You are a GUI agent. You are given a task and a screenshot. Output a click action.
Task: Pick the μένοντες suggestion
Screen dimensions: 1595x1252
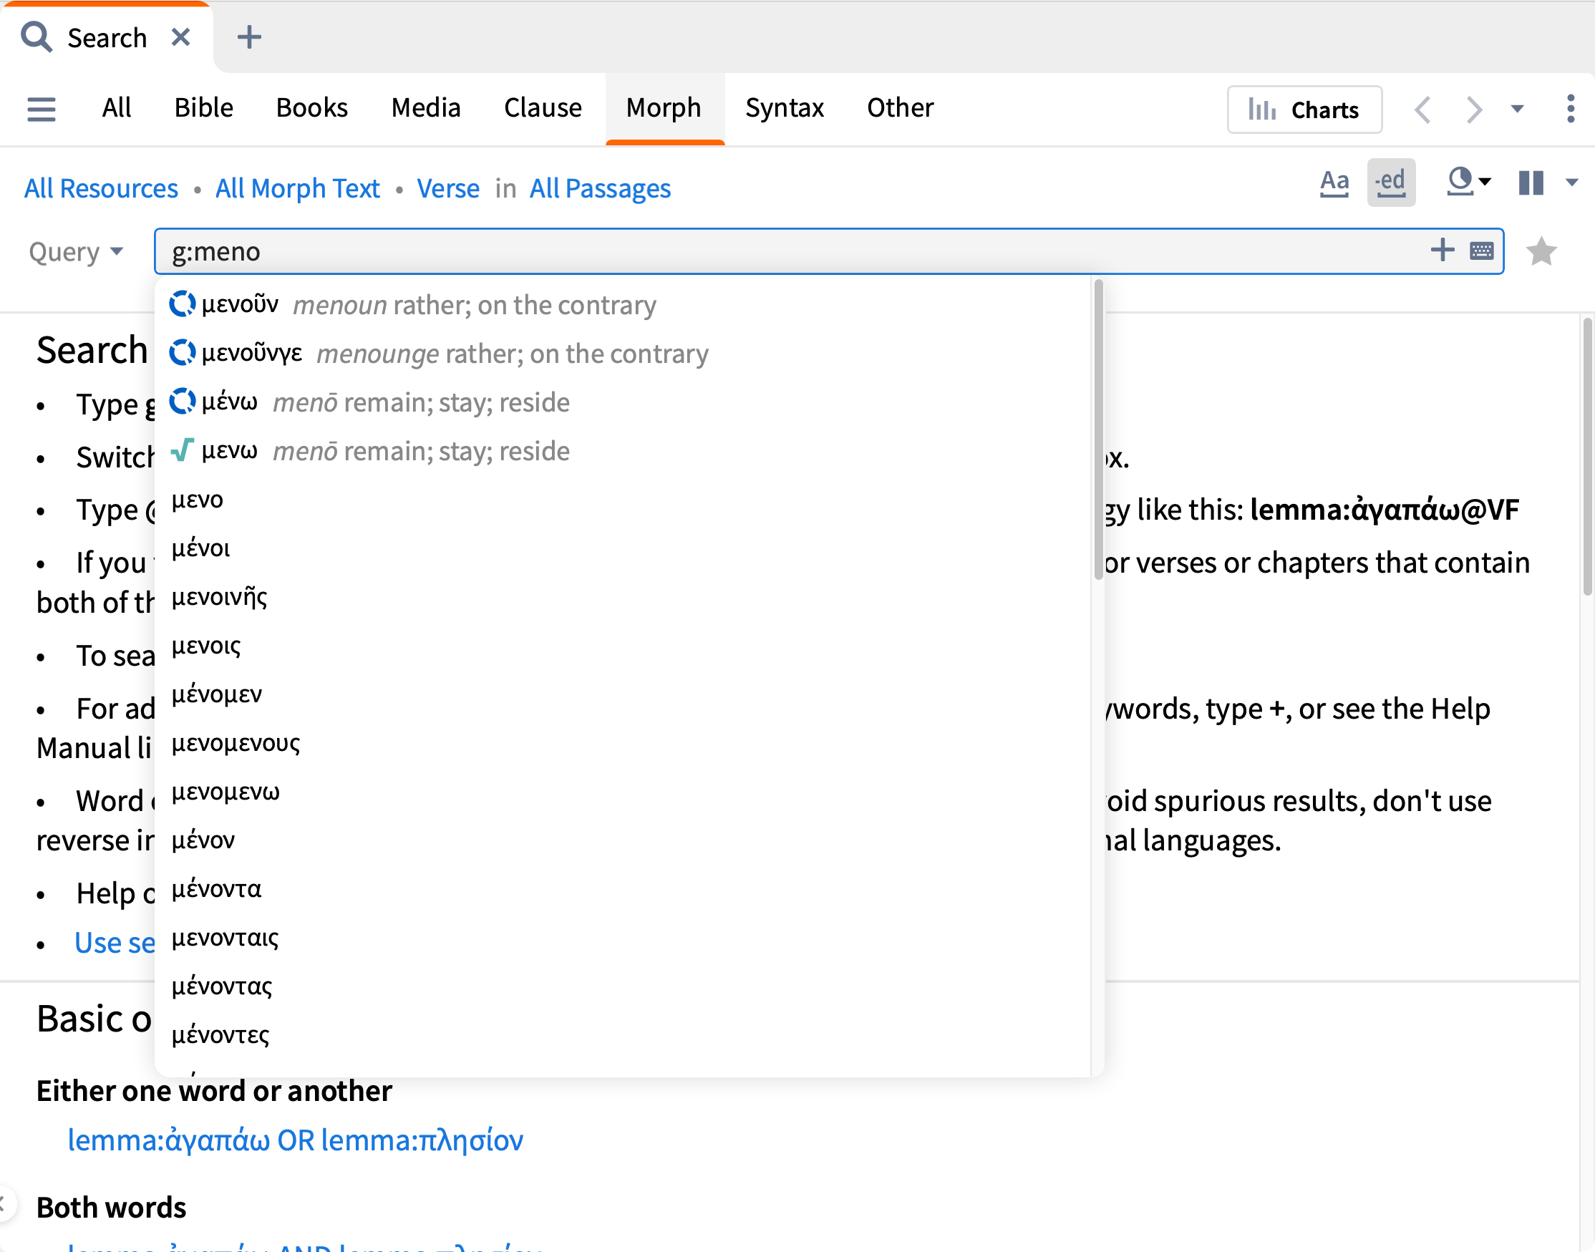coord(623,1034)
